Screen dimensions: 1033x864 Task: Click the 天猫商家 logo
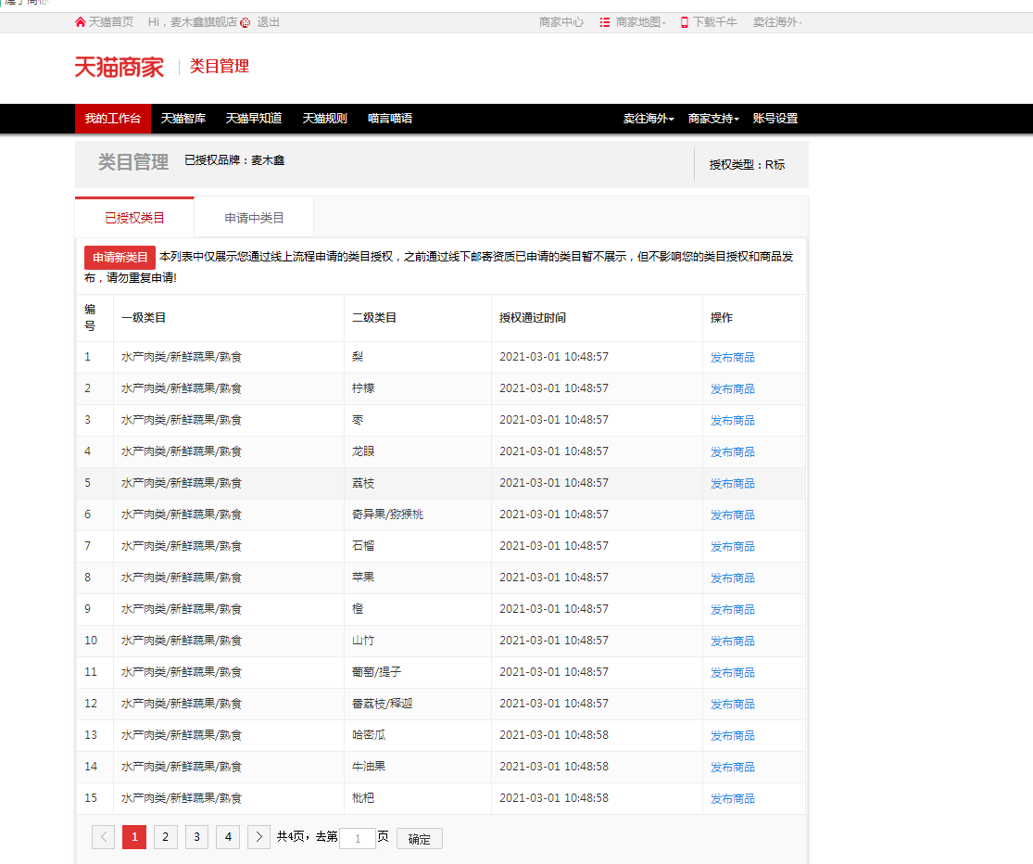coord(120,67)
